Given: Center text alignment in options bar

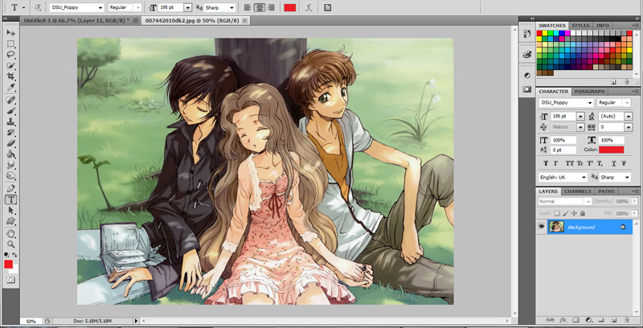Looking at the screenshot, I should 260,7.
